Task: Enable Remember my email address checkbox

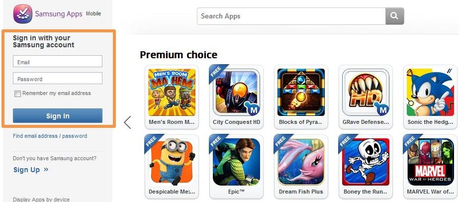Action: pos(17,94)
